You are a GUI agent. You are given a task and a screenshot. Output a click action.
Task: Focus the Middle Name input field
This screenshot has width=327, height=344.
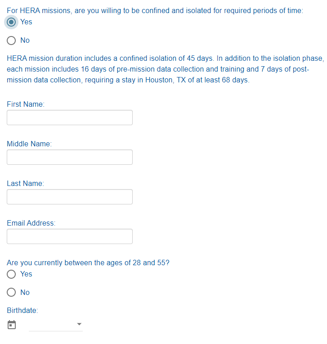click(70, 157)
